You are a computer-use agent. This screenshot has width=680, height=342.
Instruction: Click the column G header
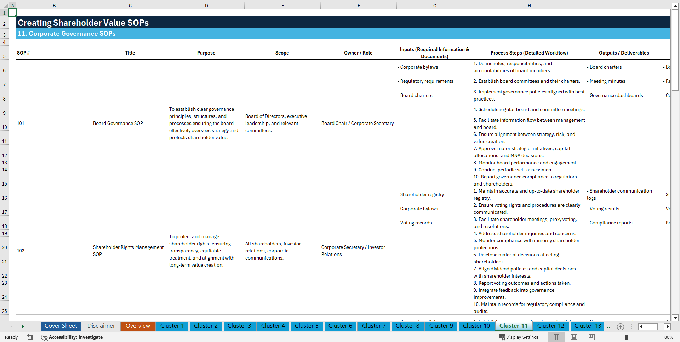pos(434,6)
